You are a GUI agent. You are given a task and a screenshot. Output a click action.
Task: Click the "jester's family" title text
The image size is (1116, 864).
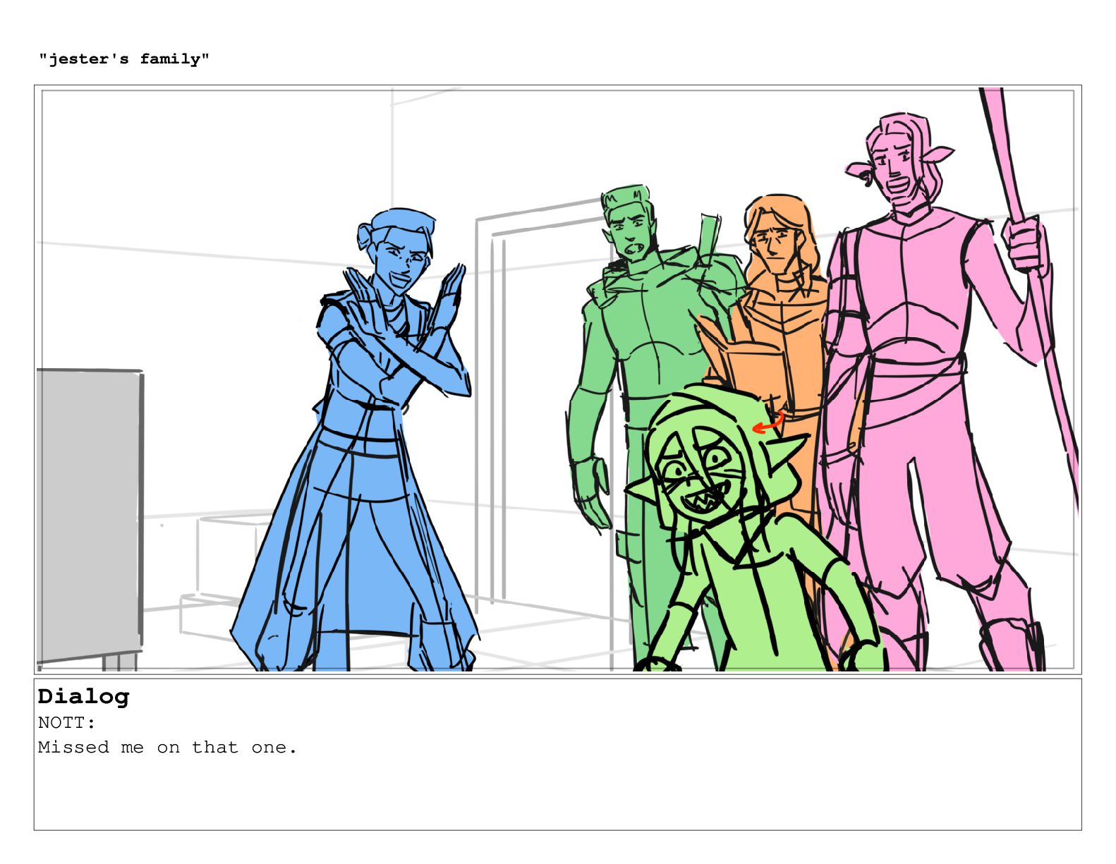(124, 59)
